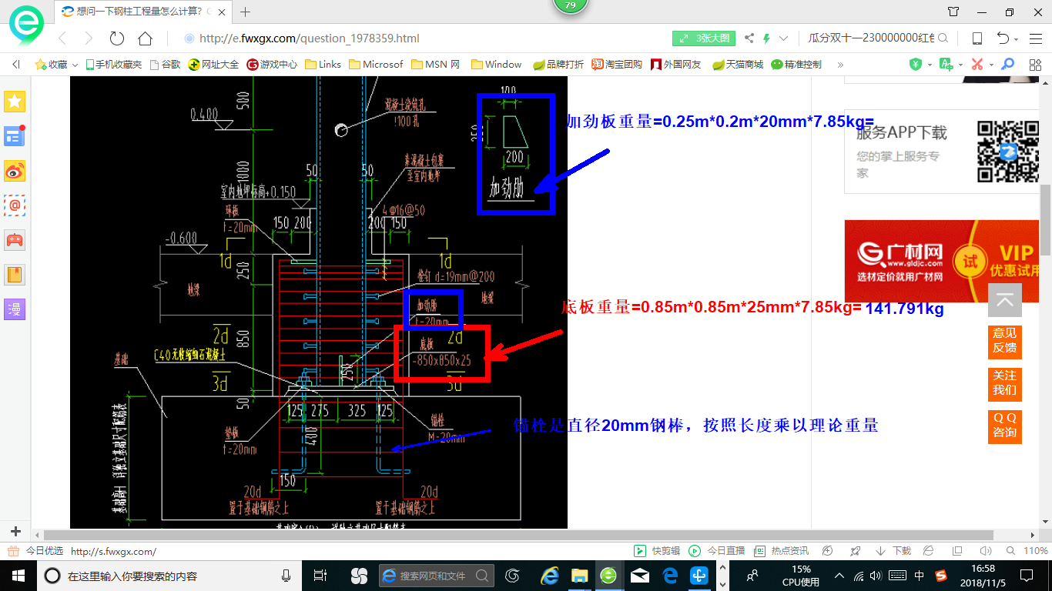Open the 谷歌 bookmark

click(165, 65)
